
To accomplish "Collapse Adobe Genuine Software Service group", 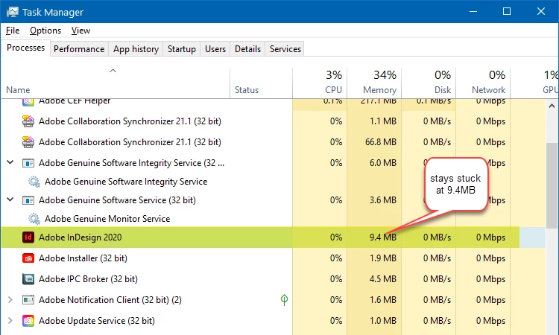I will click(10, 200).
